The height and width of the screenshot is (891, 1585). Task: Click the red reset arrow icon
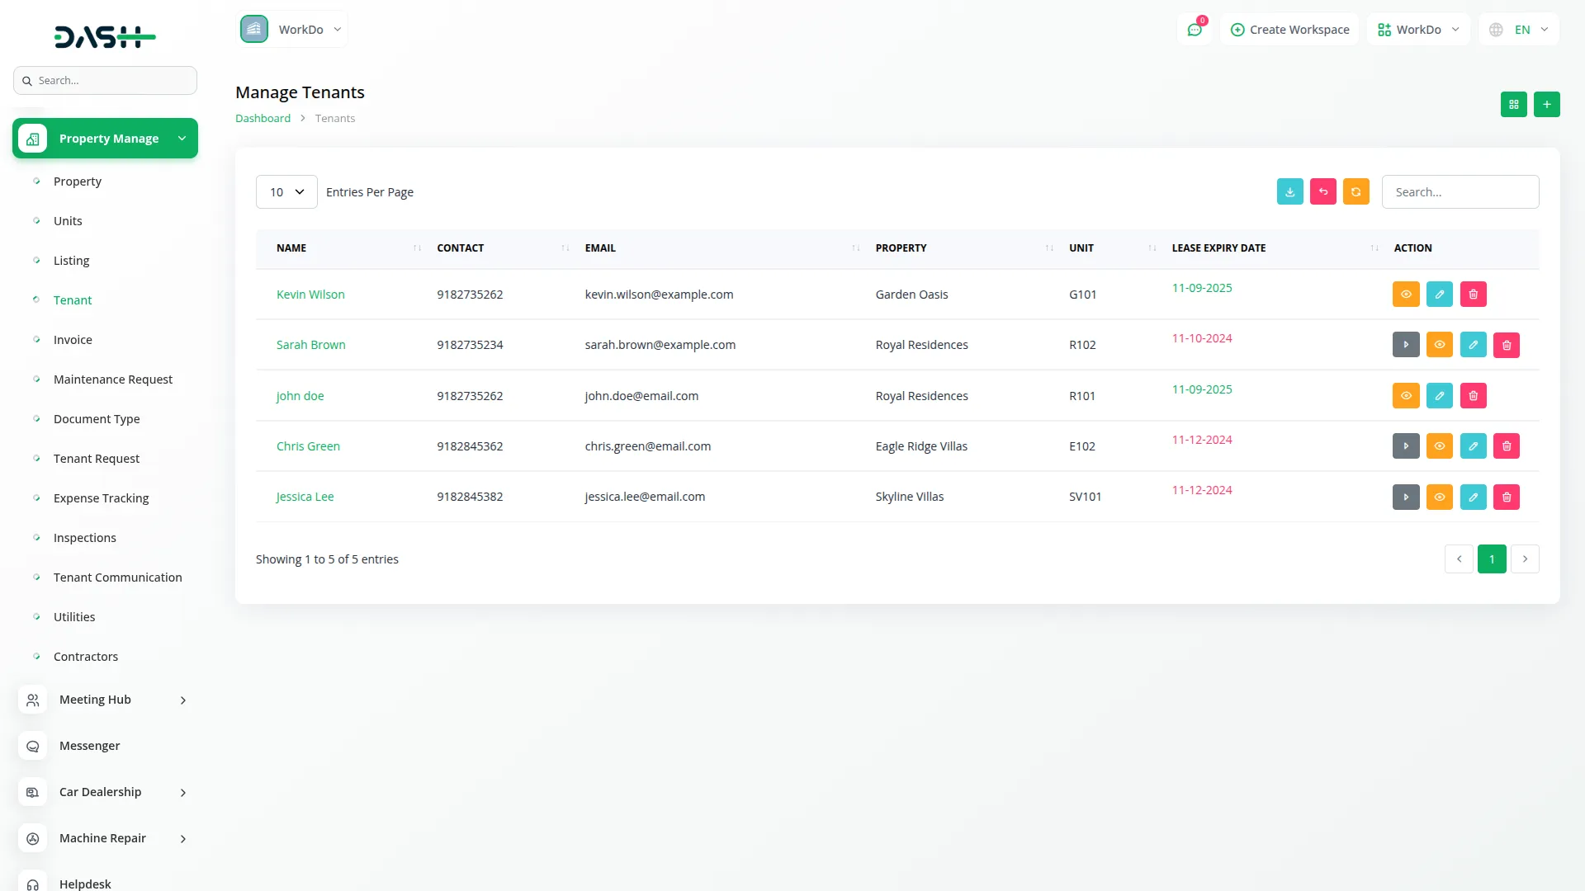[1322, 191]
